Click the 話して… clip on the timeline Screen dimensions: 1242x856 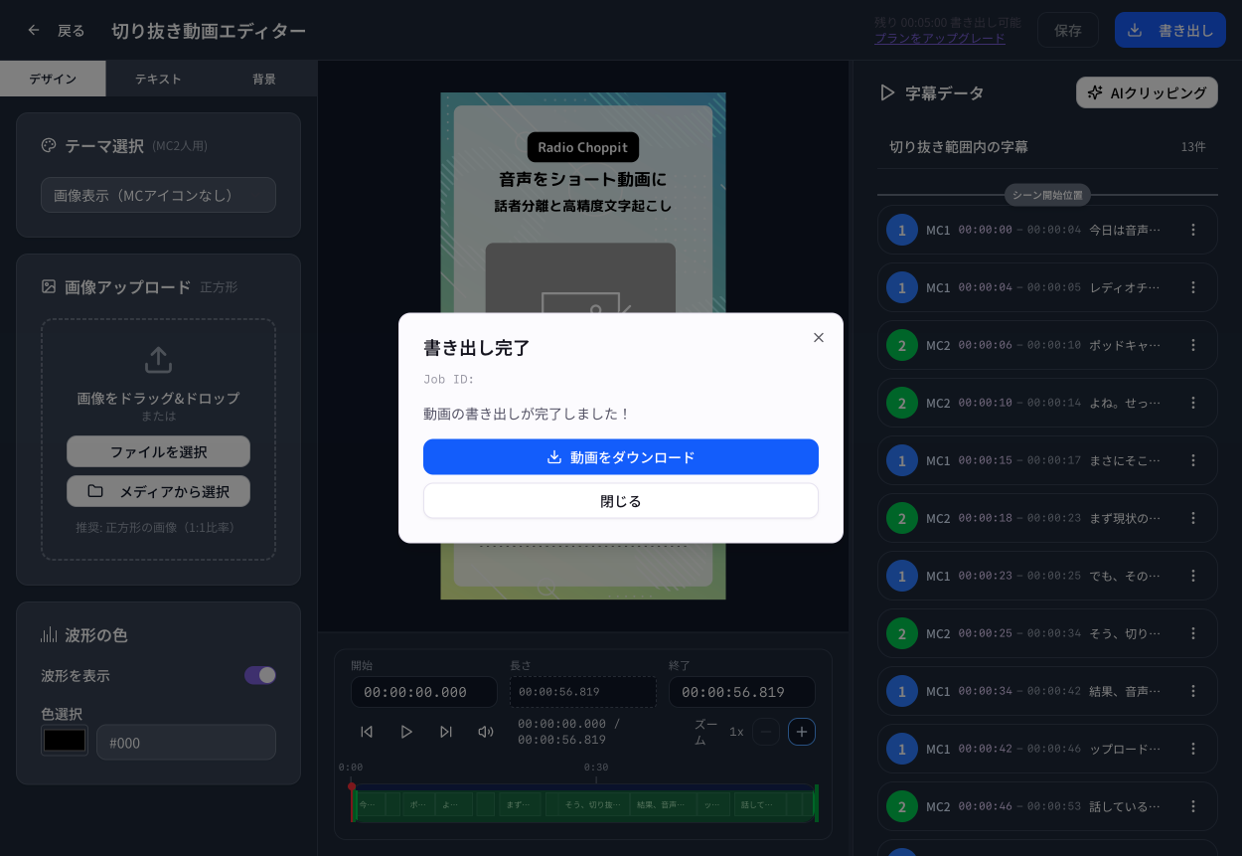point(760,804)
